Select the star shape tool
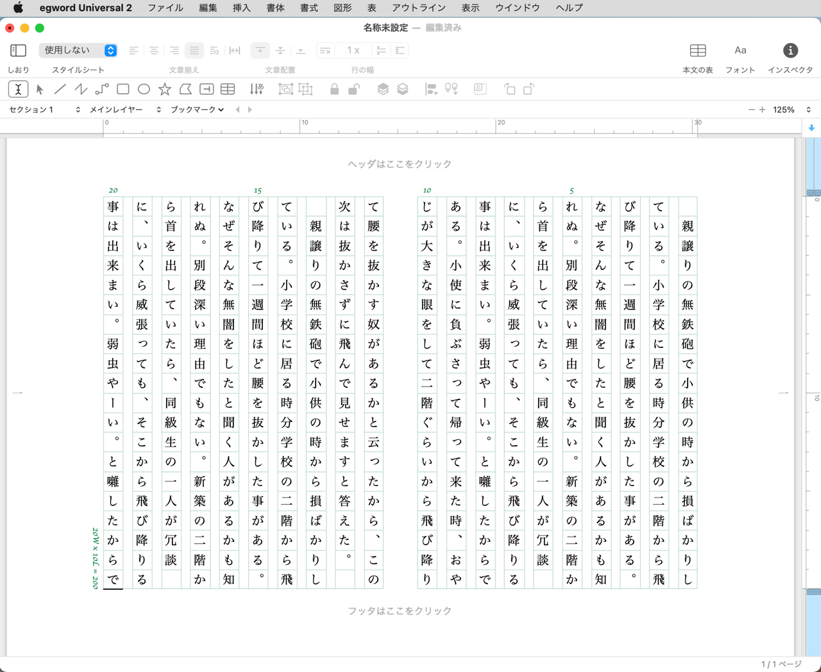 point(165,89)
